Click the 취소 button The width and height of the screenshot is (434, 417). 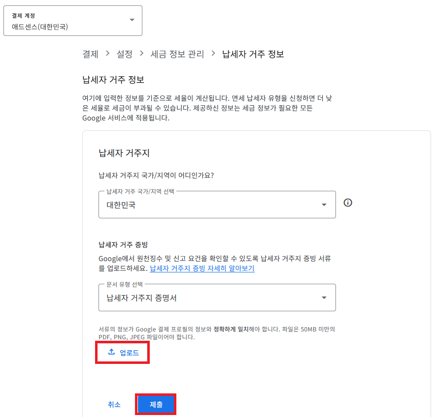(x=114, y=405)
